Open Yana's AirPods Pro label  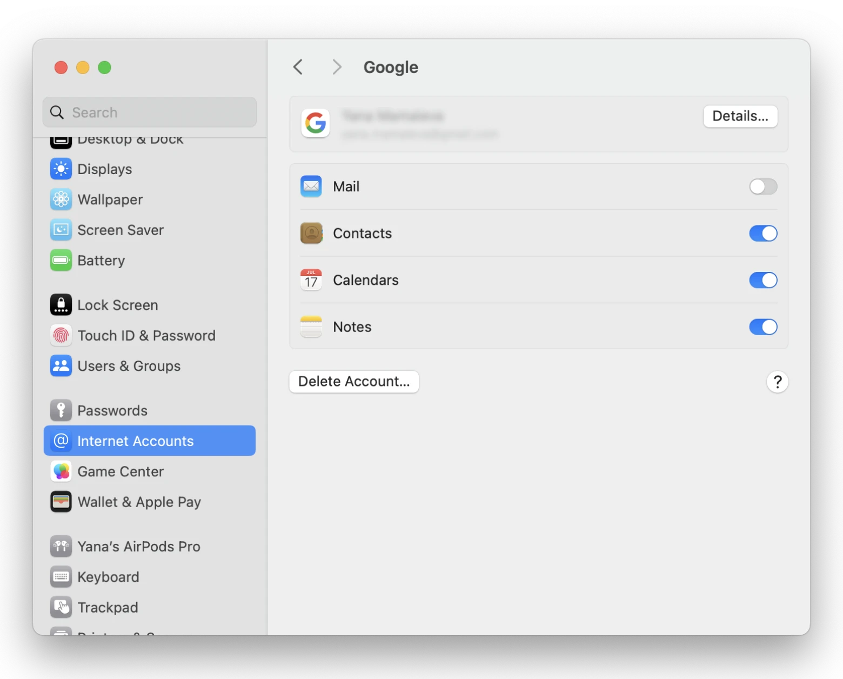(139, 547)
